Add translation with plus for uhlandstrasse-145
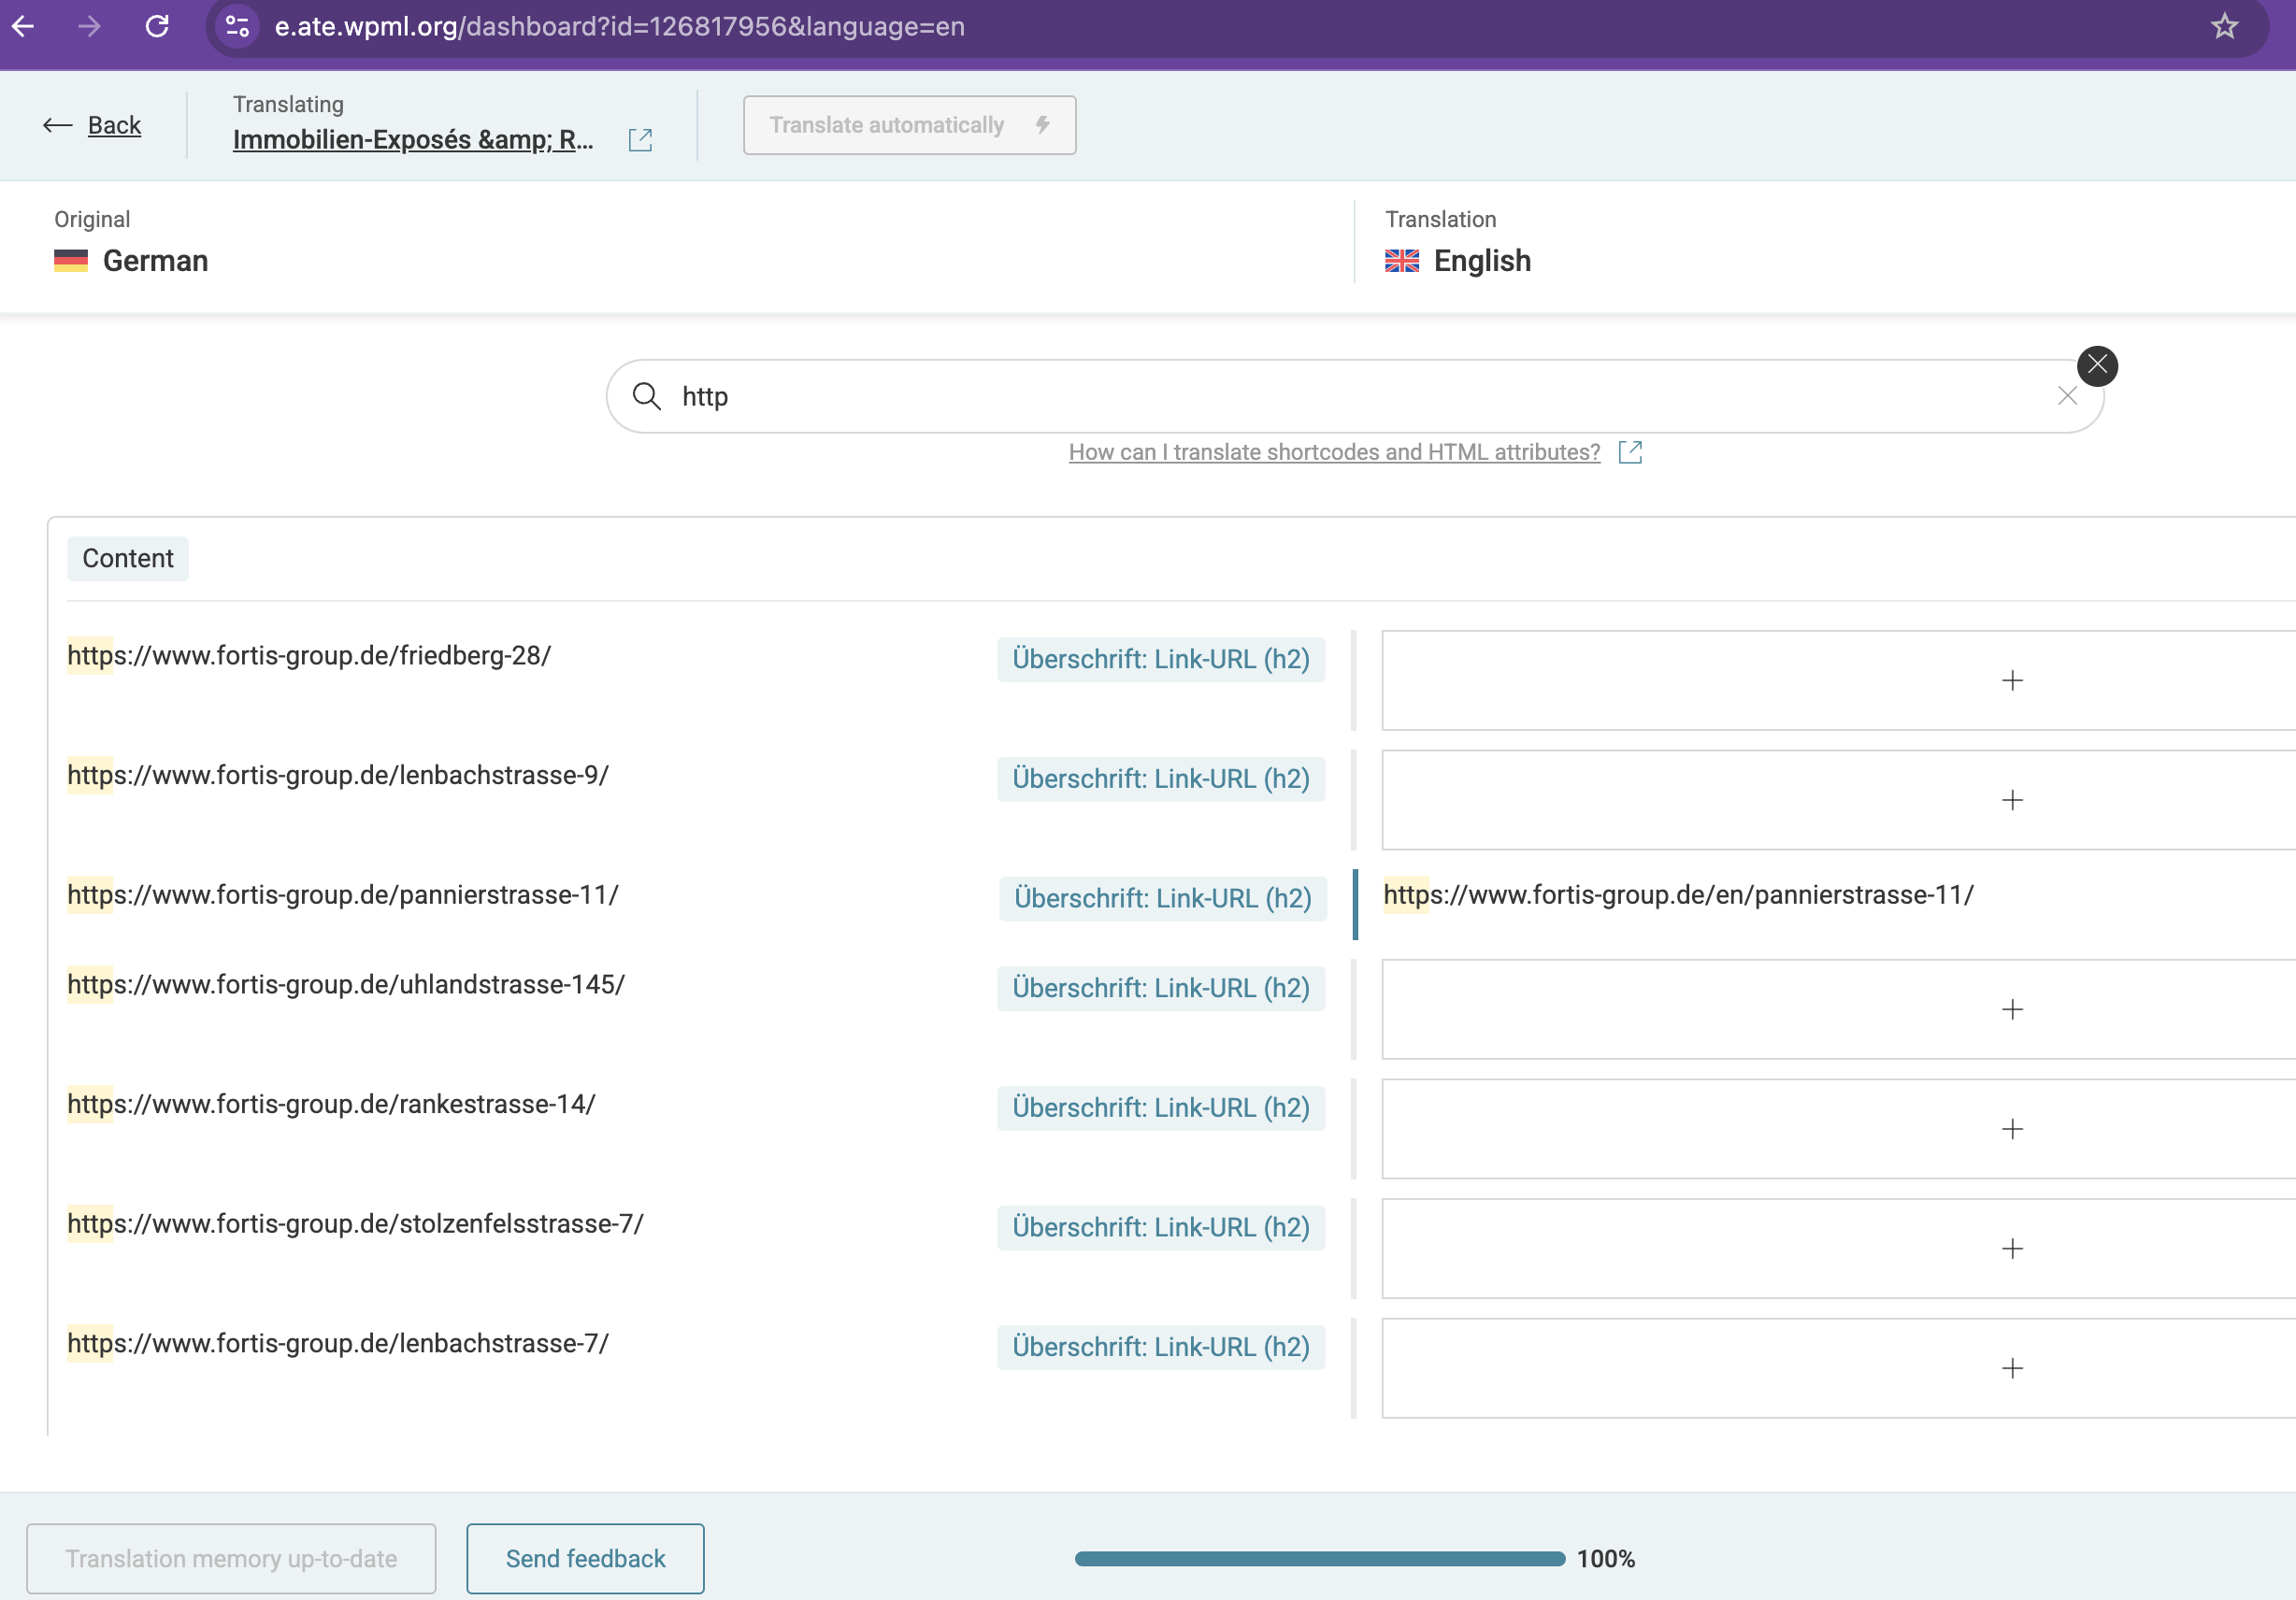This screenshot has height=1600, width=2296. pyautogui.click(x=2012, y=1009)
